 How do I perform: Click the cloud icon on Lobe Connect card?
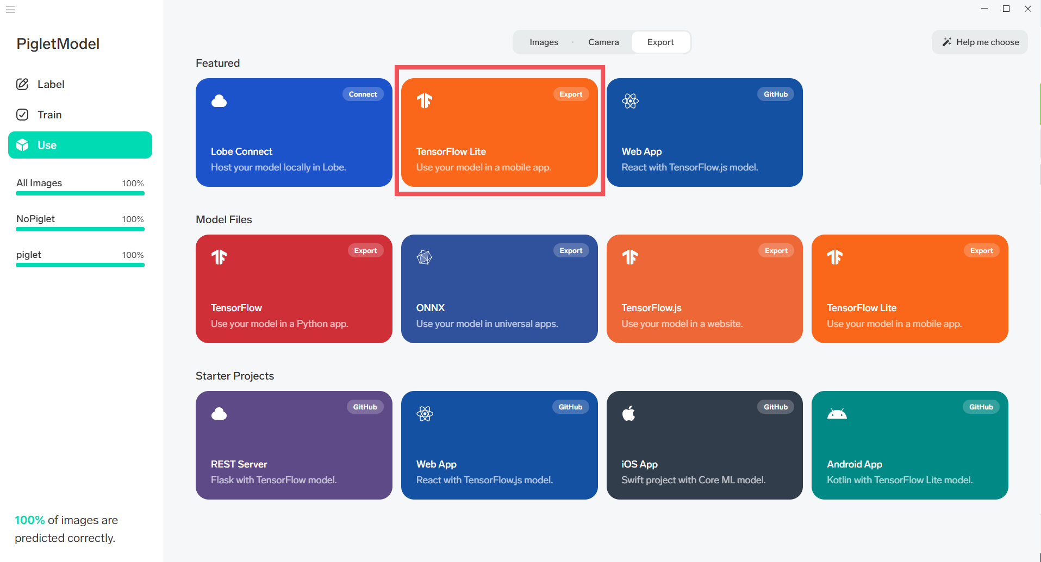point(219,101)
